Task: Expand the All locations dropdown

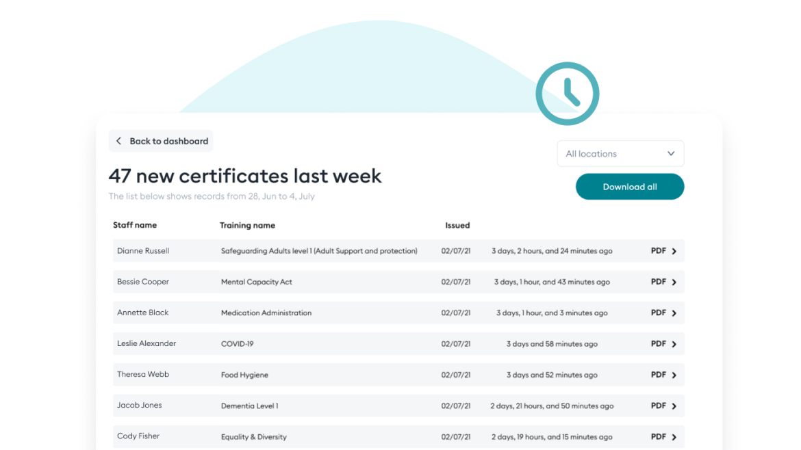Action: pyautogui.click(x=620, y=154)
